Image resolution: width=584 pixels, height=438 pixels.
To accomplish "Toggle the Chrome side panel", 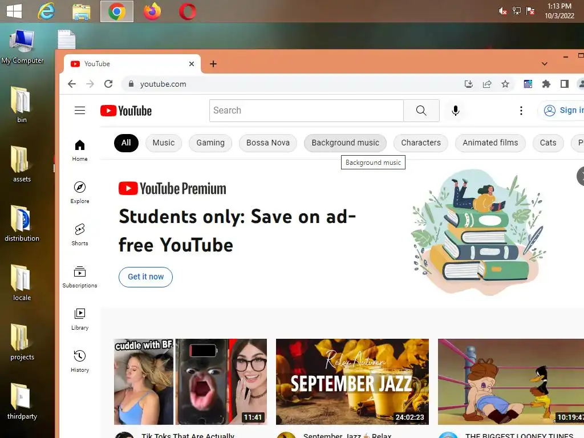I will coord(564,84).
